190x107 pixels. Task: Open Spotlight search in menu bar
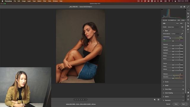point(172,1)
